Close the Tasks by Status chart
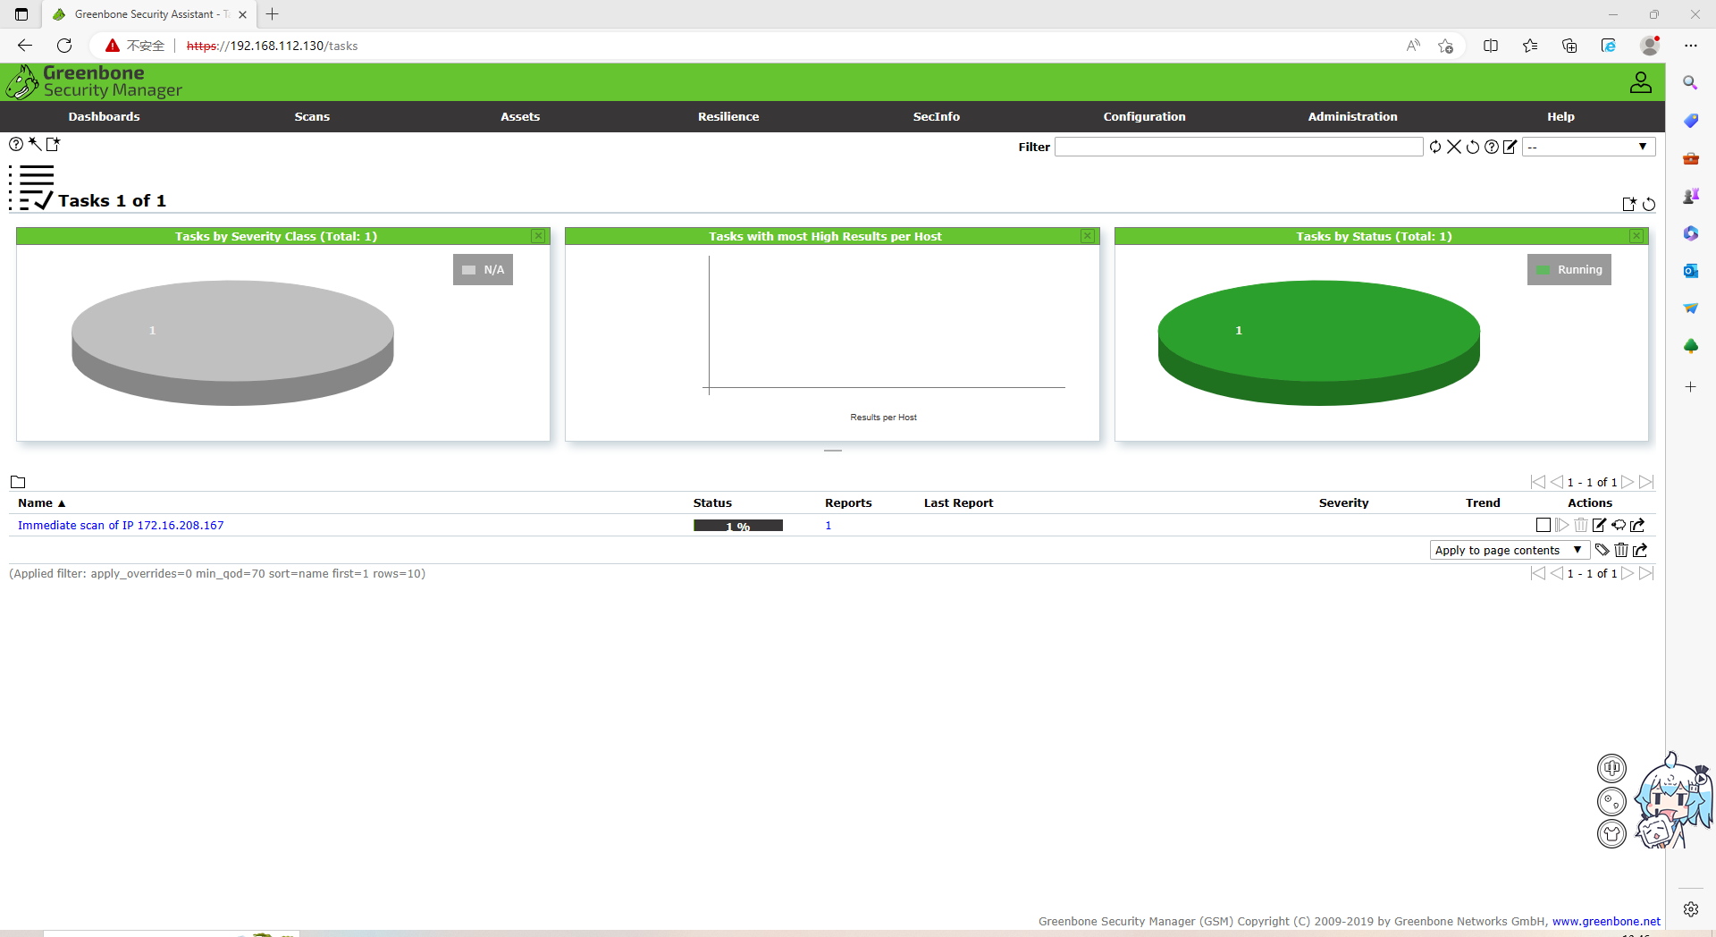 point(1636,236)
